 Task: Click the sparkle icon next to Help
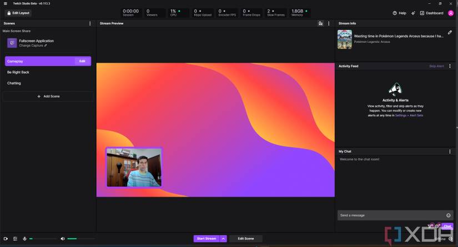[x=413, y=13]
